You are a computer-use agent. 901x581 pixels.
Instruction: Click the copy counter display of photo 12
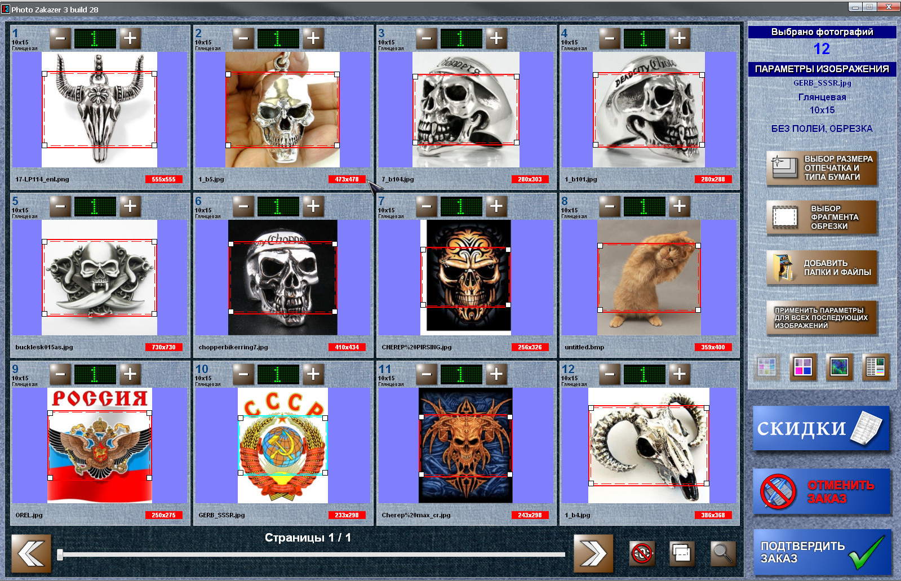(x=645, y=374)
